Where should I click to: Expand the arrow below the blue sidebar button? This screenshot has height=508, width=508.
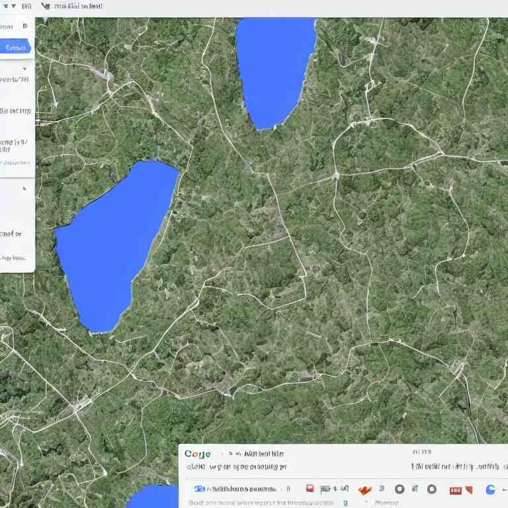pyautogui.click(x=25, y=67)
